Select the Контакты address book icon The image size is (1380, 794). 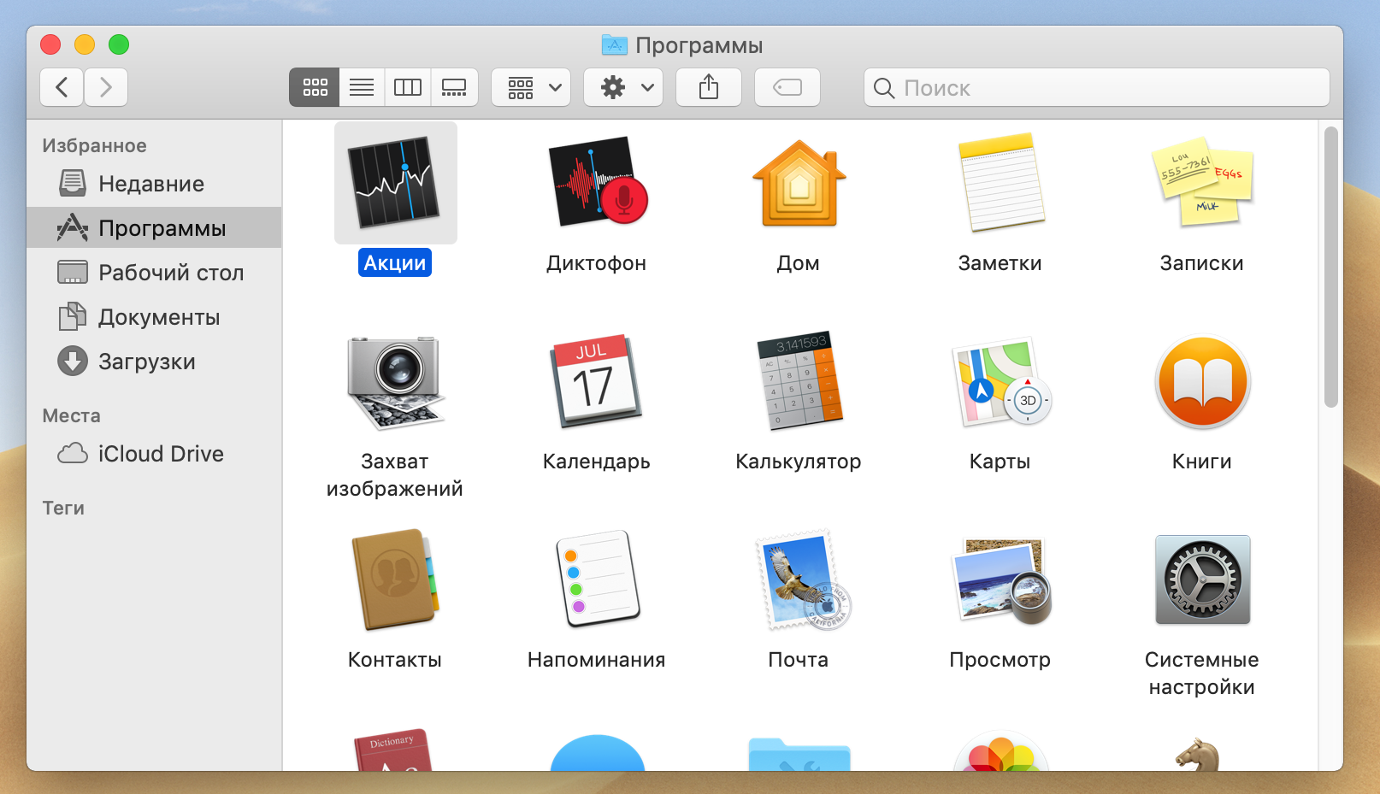click(395, 579)
